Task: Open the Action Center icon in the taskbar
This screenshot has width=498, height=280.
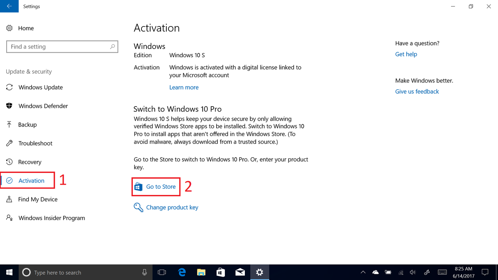Action: [485, 272]
